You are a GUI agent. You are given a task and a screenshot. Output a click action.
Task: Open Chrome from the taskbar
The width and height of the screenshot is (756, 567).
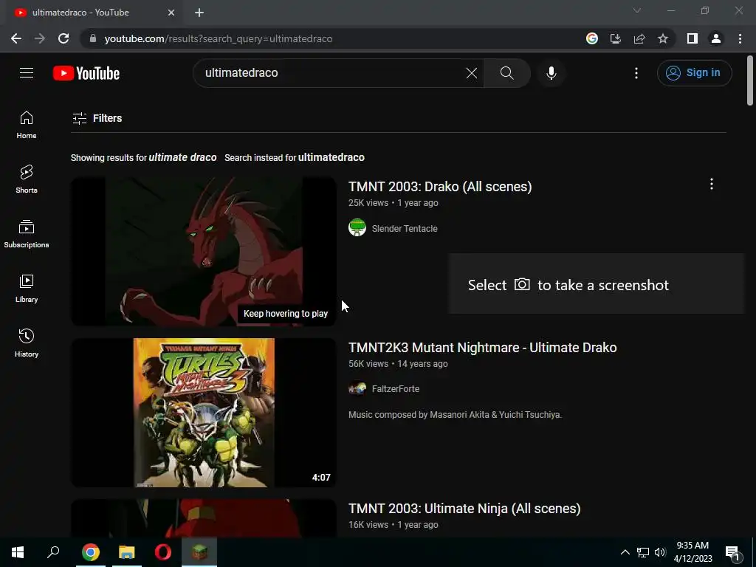(90, 552)
